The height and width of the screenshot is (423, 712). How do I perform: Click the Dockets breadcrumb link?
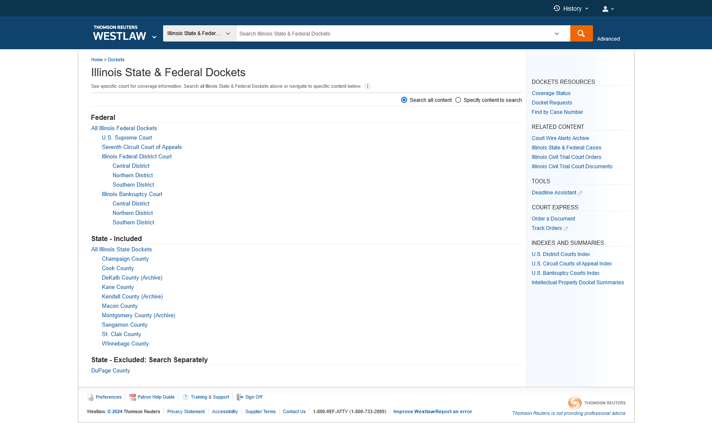coord(116,60)
